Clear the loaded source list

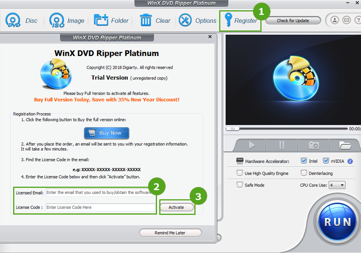155,20
